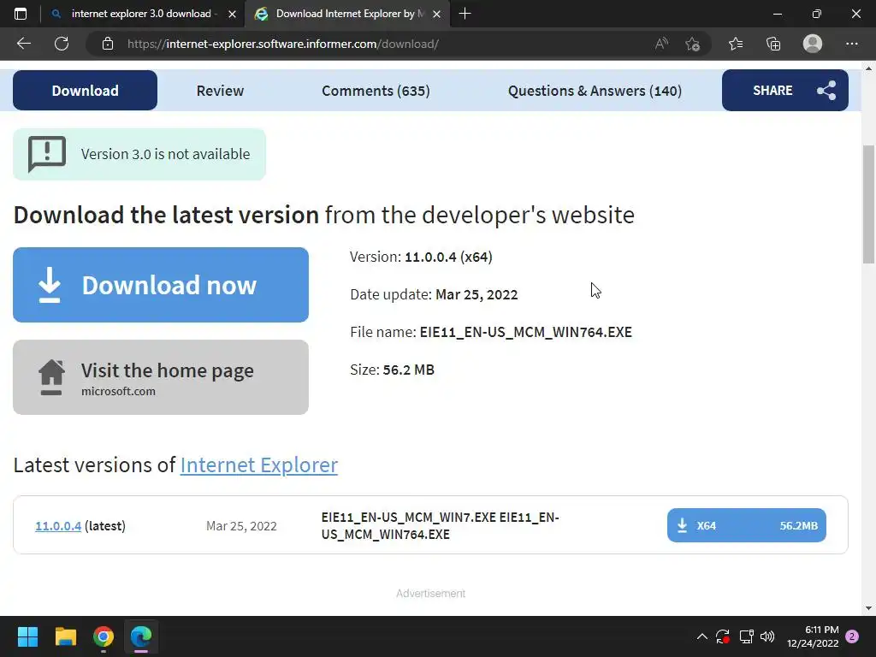Open the clock and date 6:11 PM
The height and width of the screenshot is (657, 876).
pos(813,636)
